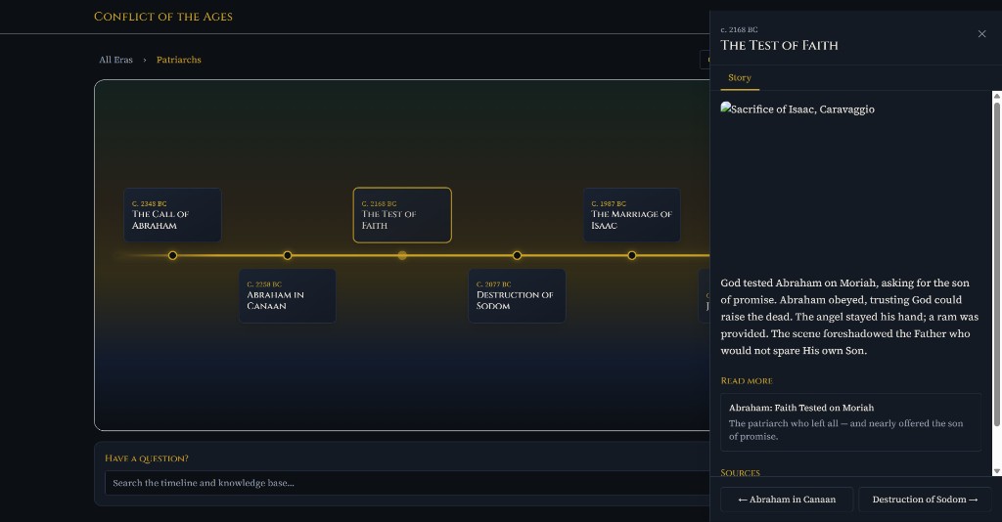
Task: Open the Destruction of Sodom event card
Action: [517, 296]
